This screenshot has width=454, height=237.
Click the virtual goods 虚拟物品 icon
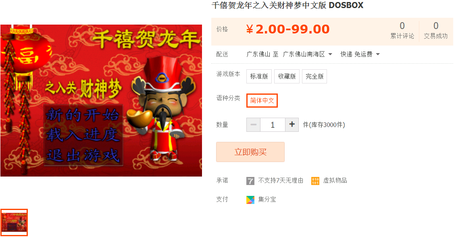(315, 181)
